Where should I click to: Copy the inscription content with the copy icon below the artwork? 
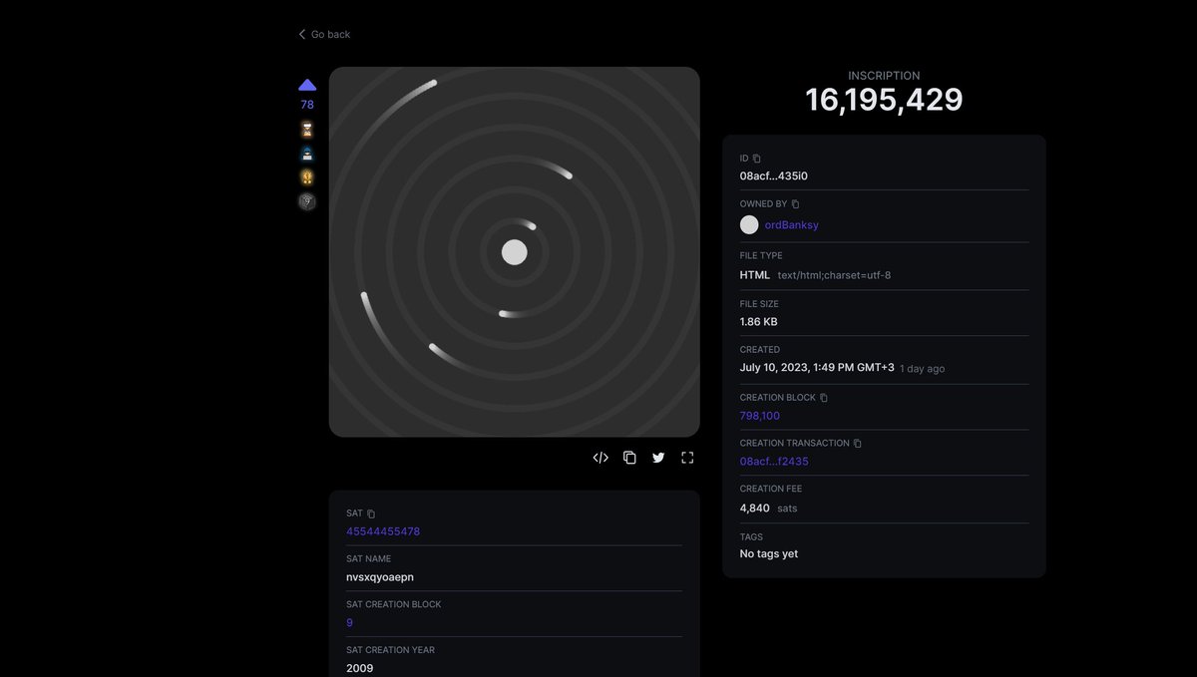pos(629,458)
